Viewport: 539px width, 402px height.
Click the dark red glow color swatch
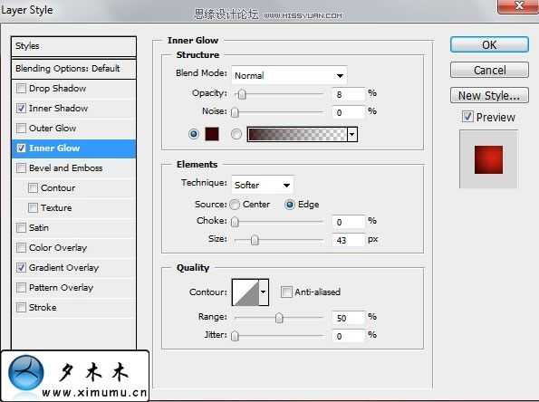[212, 134]
